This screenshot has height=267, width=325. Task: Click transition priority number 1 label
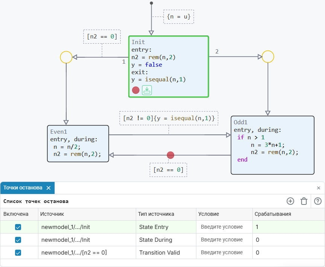pos(124,62)
